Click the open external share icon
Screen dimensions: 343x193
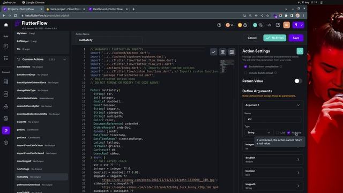[278, 25]
